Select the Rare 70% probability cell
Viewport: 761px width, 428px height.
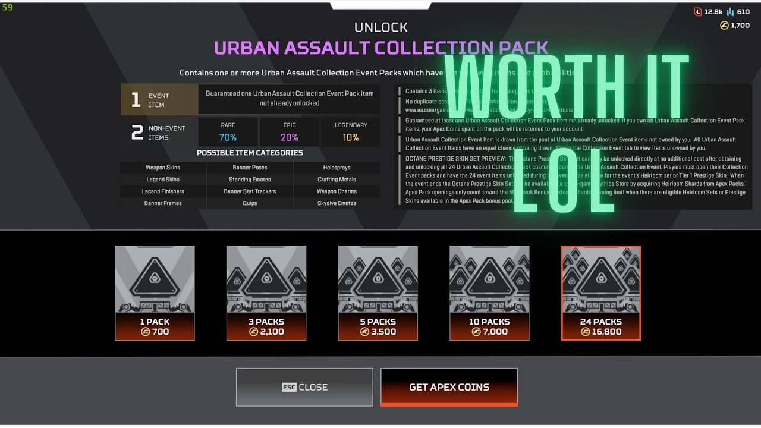[228, 131]
